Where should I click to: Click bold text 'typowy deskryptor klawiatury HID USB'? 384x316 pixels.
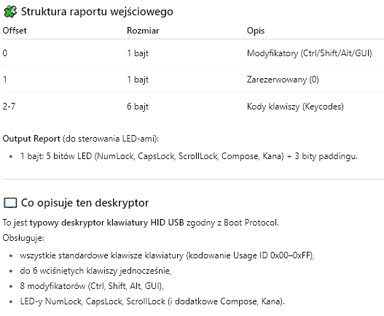(x=106, y=223)
